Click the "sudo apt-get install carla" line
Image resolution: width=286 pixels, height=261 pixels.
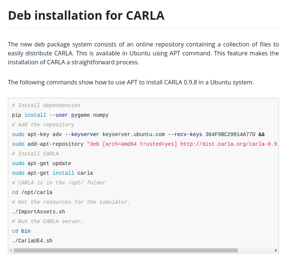click(52, 173)
